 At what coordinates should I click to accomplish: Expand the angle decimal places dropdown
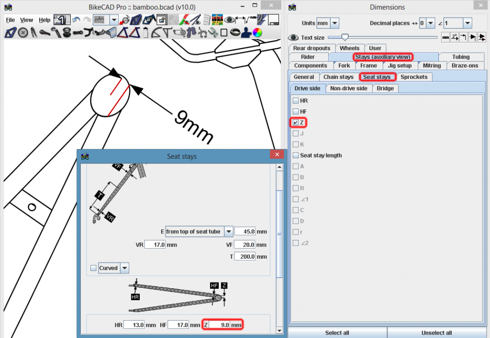468,23
